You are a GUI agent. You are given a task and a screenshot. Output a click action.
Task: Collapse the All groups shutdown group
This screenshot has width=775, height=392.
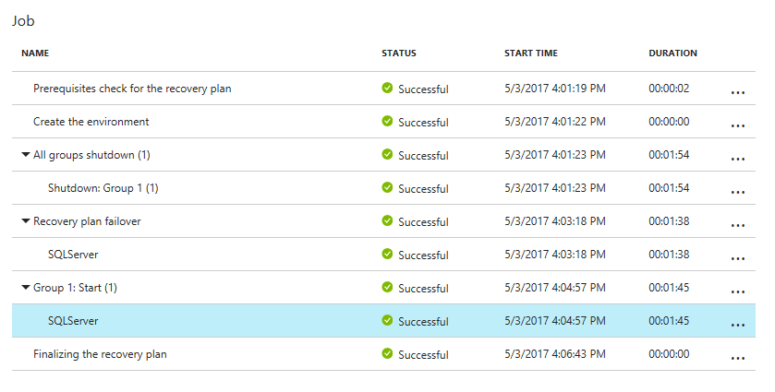point(26,155)
